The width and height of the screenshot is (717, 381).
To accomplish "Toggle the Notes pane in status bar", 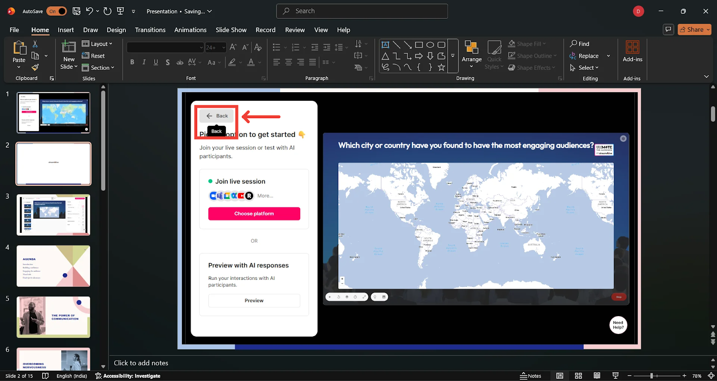I will [x=531, y=376].
